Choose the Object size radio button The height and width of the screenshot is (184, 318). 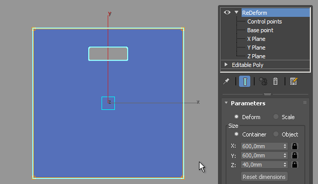click(x=276, y=134)
